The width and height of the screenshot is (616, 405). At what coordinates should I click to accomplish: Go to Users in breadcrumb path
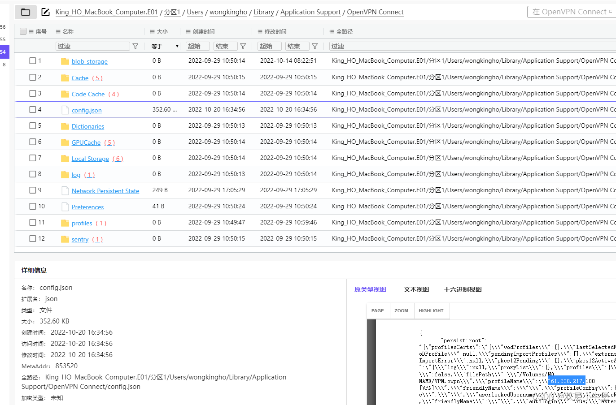[195, 12]
